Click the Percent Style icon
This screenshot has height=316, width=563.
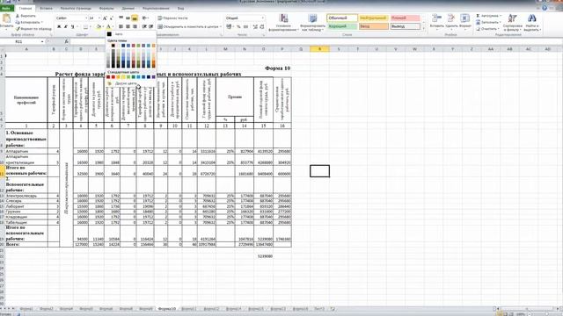(x=238, y=27)
